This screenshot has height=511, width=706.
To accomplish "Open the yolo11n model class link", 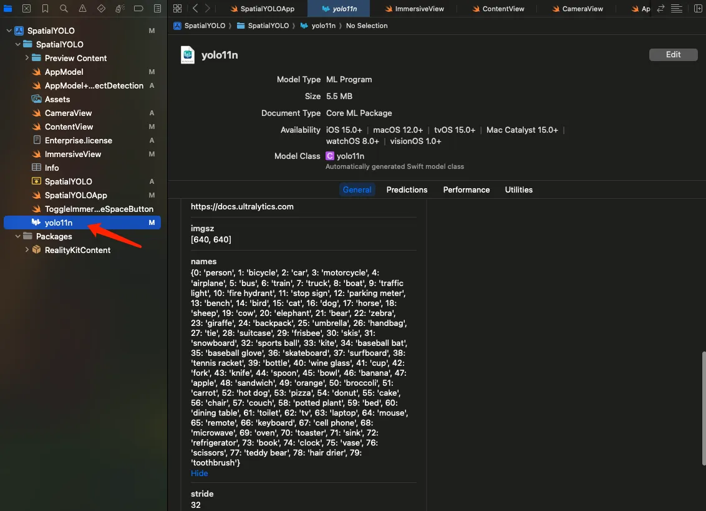I will click(x=351, y=156).
